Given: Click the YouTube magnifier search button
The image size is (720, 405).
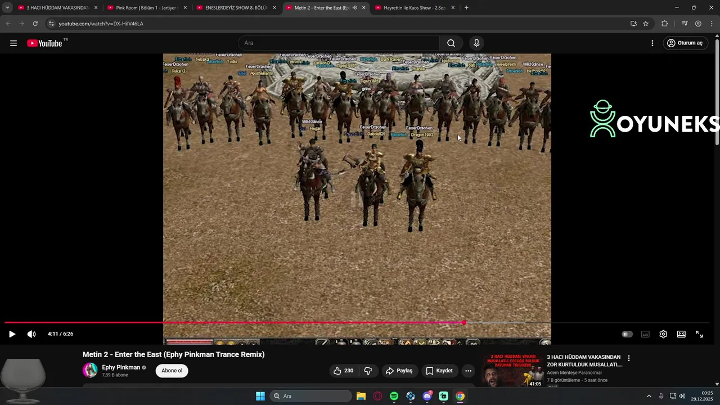Looking at the screenshot, I should (451, 43).
